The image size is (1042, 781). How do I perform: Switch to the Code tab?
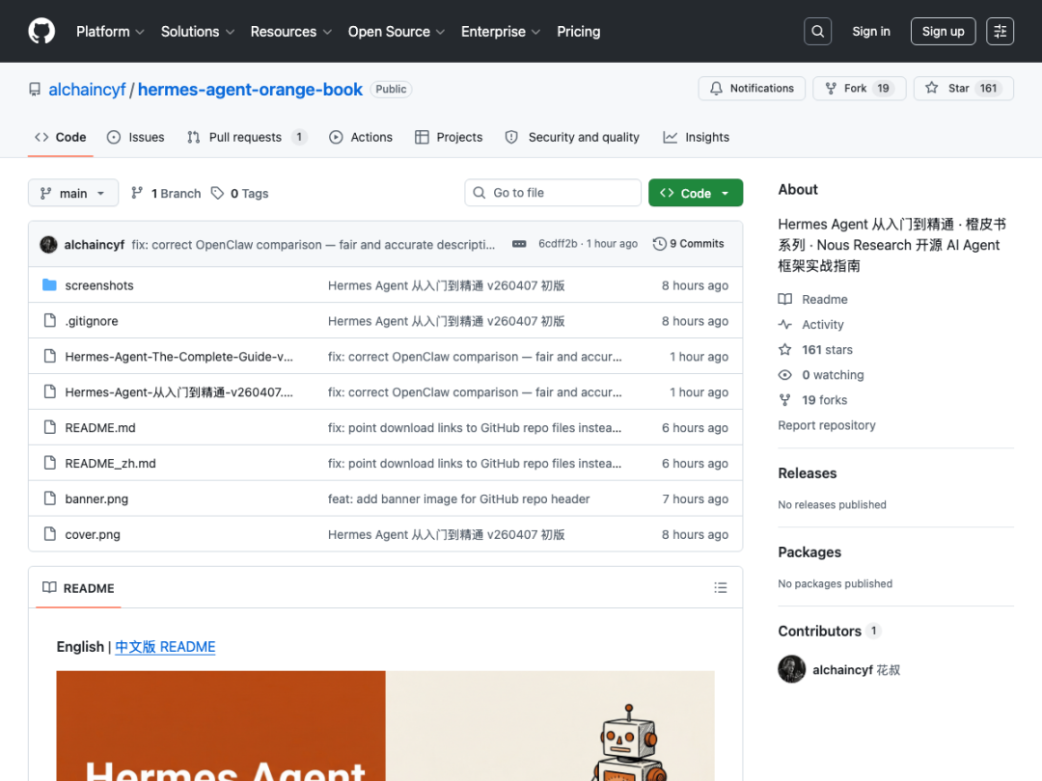click(61, 137)
